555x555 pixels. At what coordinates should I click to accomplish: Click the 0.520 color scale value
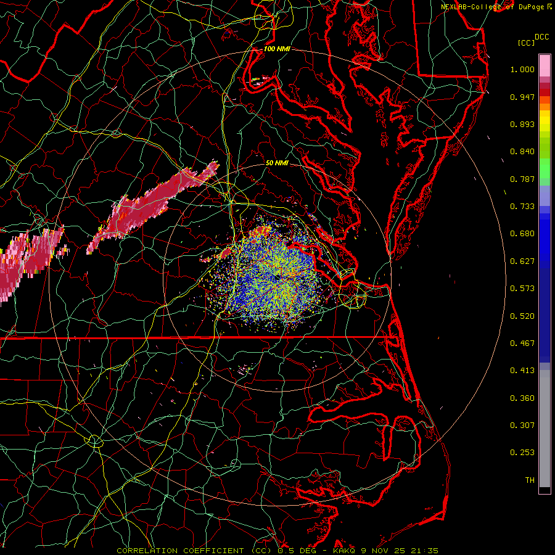point(522,316)
